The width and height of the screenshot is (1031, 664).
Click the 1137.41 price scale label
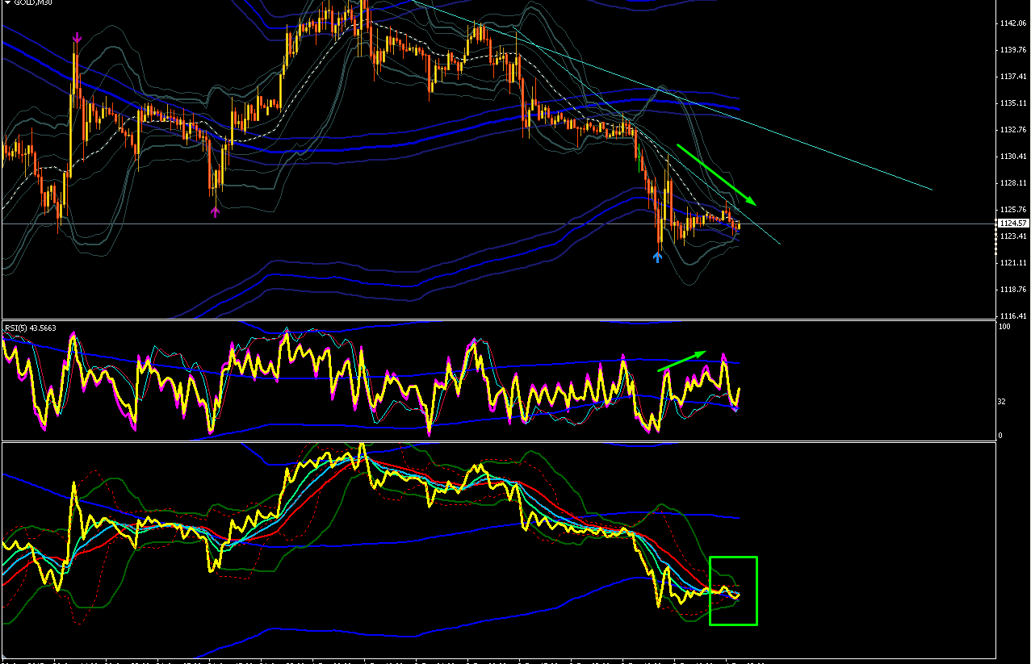1012,77
